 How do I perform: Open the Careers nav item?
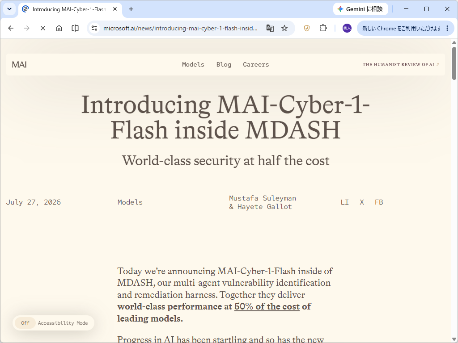tap(256, 64)
